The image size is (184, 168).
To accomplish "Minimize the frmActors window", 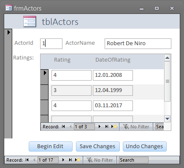I will tap(141, 9).
